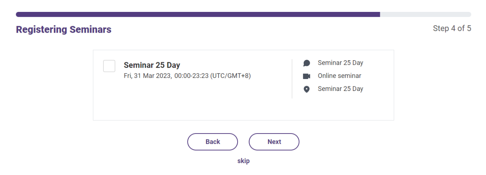
Task: Click the speech bubble topic icon
Action: tap(306, 63)
